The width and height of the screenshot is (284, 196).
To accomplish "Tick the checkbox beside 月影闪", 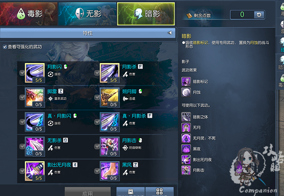I will click(x=22, y=73).
